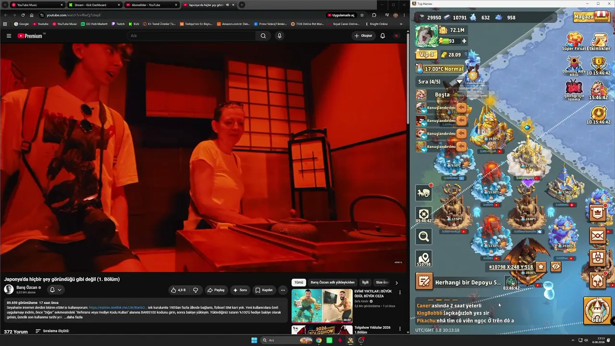Click the YouTube search magnifier button
615x346 pixels.
click(x=263, y=36)
